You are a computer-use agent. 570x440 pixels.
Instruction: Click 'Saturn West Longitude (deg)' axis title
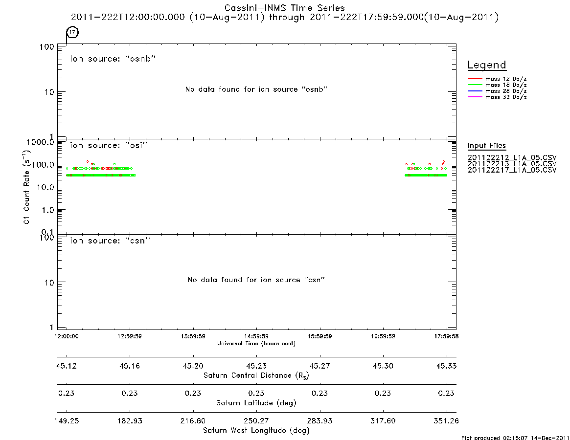pyautogui.click(x=256, y=431)
